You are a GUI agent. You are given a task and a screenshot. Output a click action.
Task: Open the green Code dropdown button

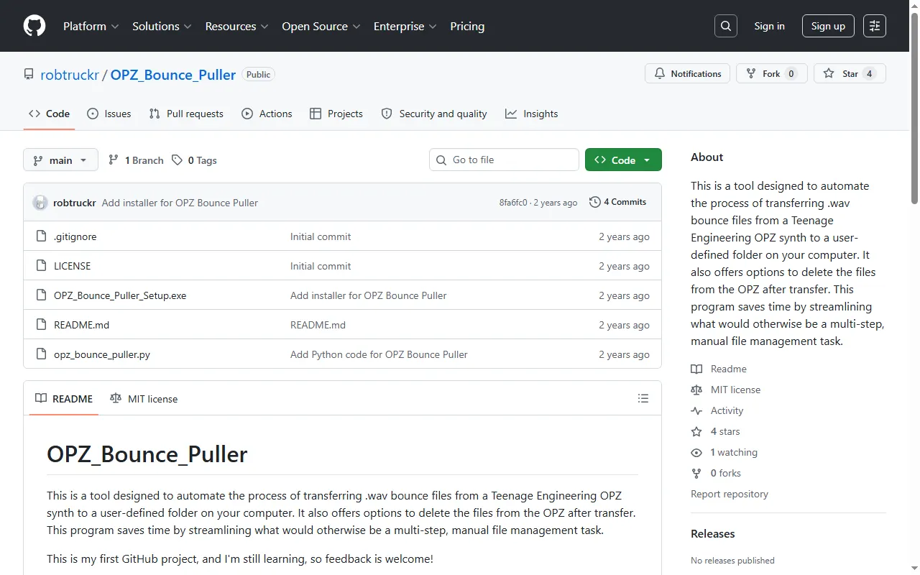pyautogui.click(x=623, y=160)
